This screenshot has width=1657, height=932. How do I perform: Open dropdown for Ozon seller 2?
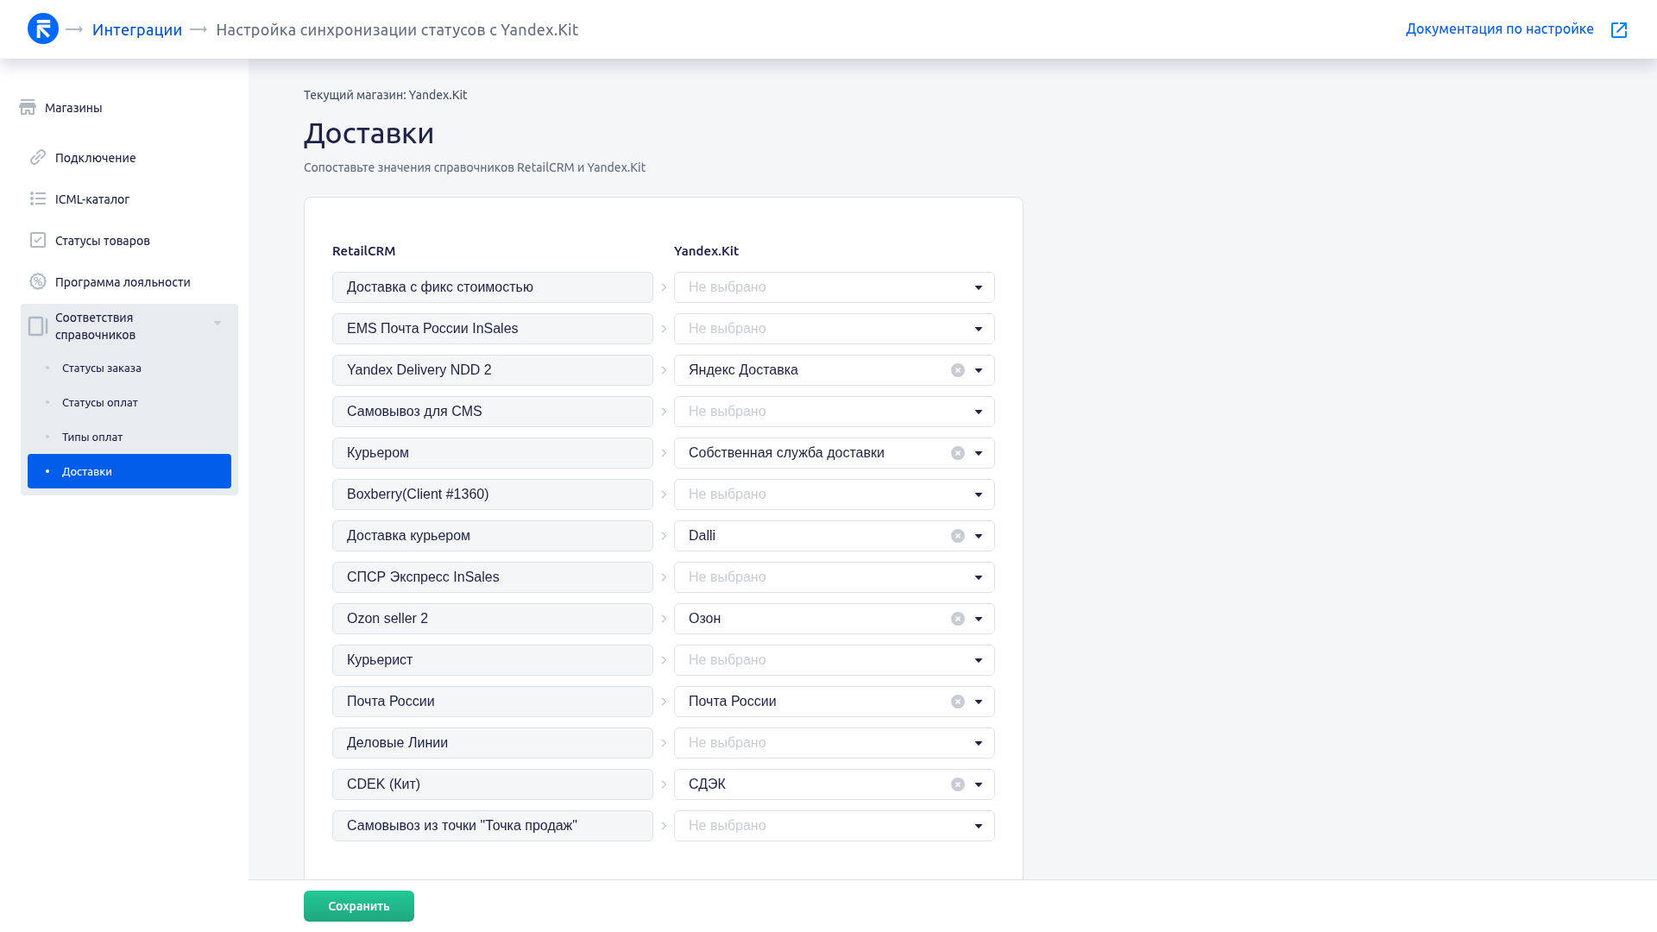point(979,619)
